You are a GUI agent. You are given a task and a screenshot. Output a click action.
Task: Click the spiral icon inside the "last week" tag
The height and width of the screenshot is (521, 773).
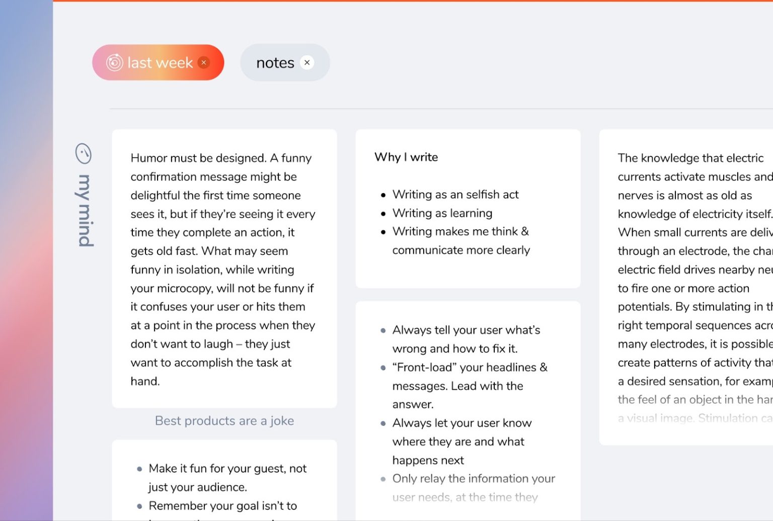pyautogui.click(x=114, y=62)
